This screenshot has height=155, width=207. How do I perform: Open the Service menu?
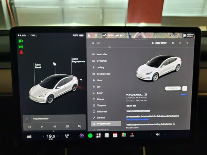99,118
